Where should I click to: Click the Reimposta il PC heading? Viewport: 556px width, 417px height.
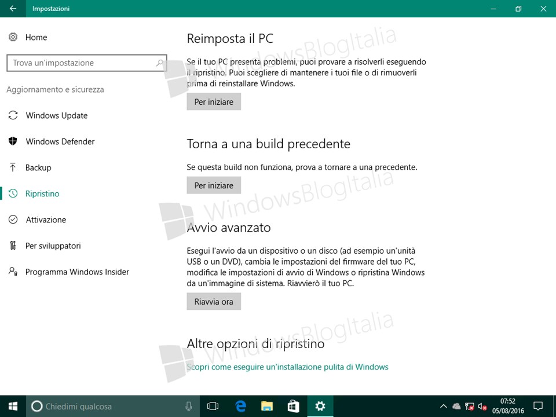pyautogui.click(x=230, y=38)
